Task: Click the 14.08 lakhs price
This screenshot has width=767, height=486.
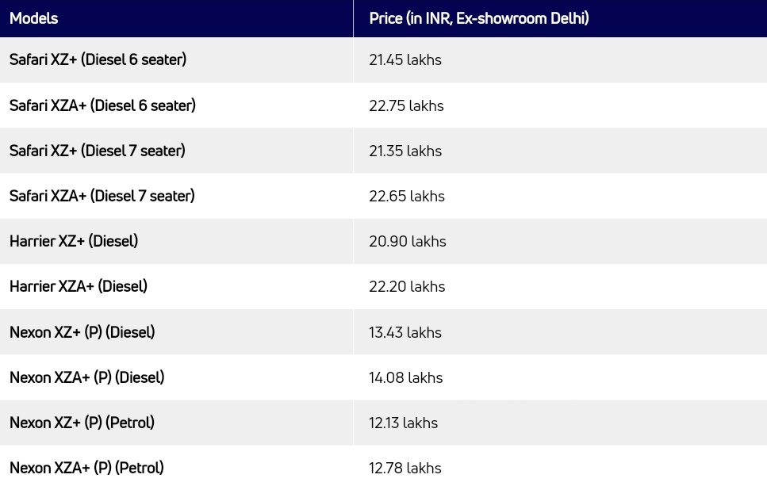Action: pos(405,377)
